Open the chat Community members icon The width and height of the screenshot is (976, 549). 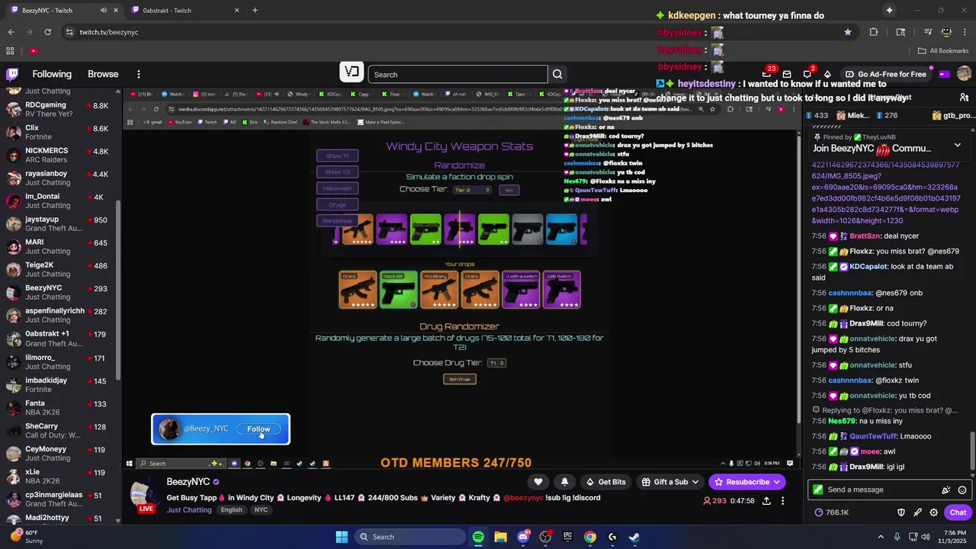964,98
